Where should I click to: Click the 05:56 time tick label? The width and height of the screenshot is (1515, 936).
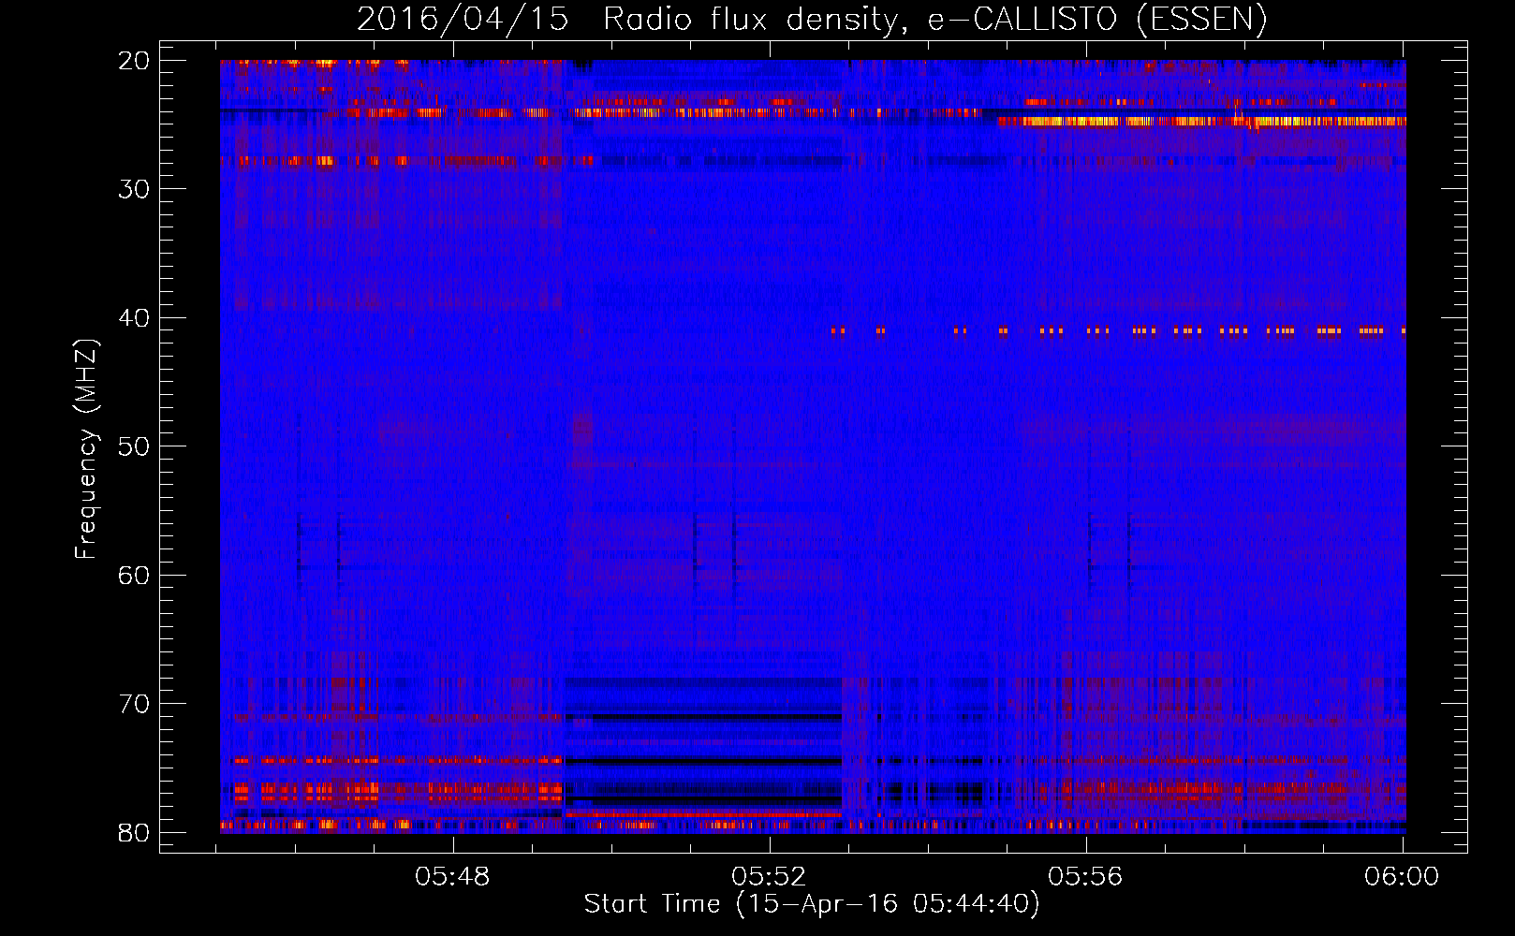click(1086, 877)
